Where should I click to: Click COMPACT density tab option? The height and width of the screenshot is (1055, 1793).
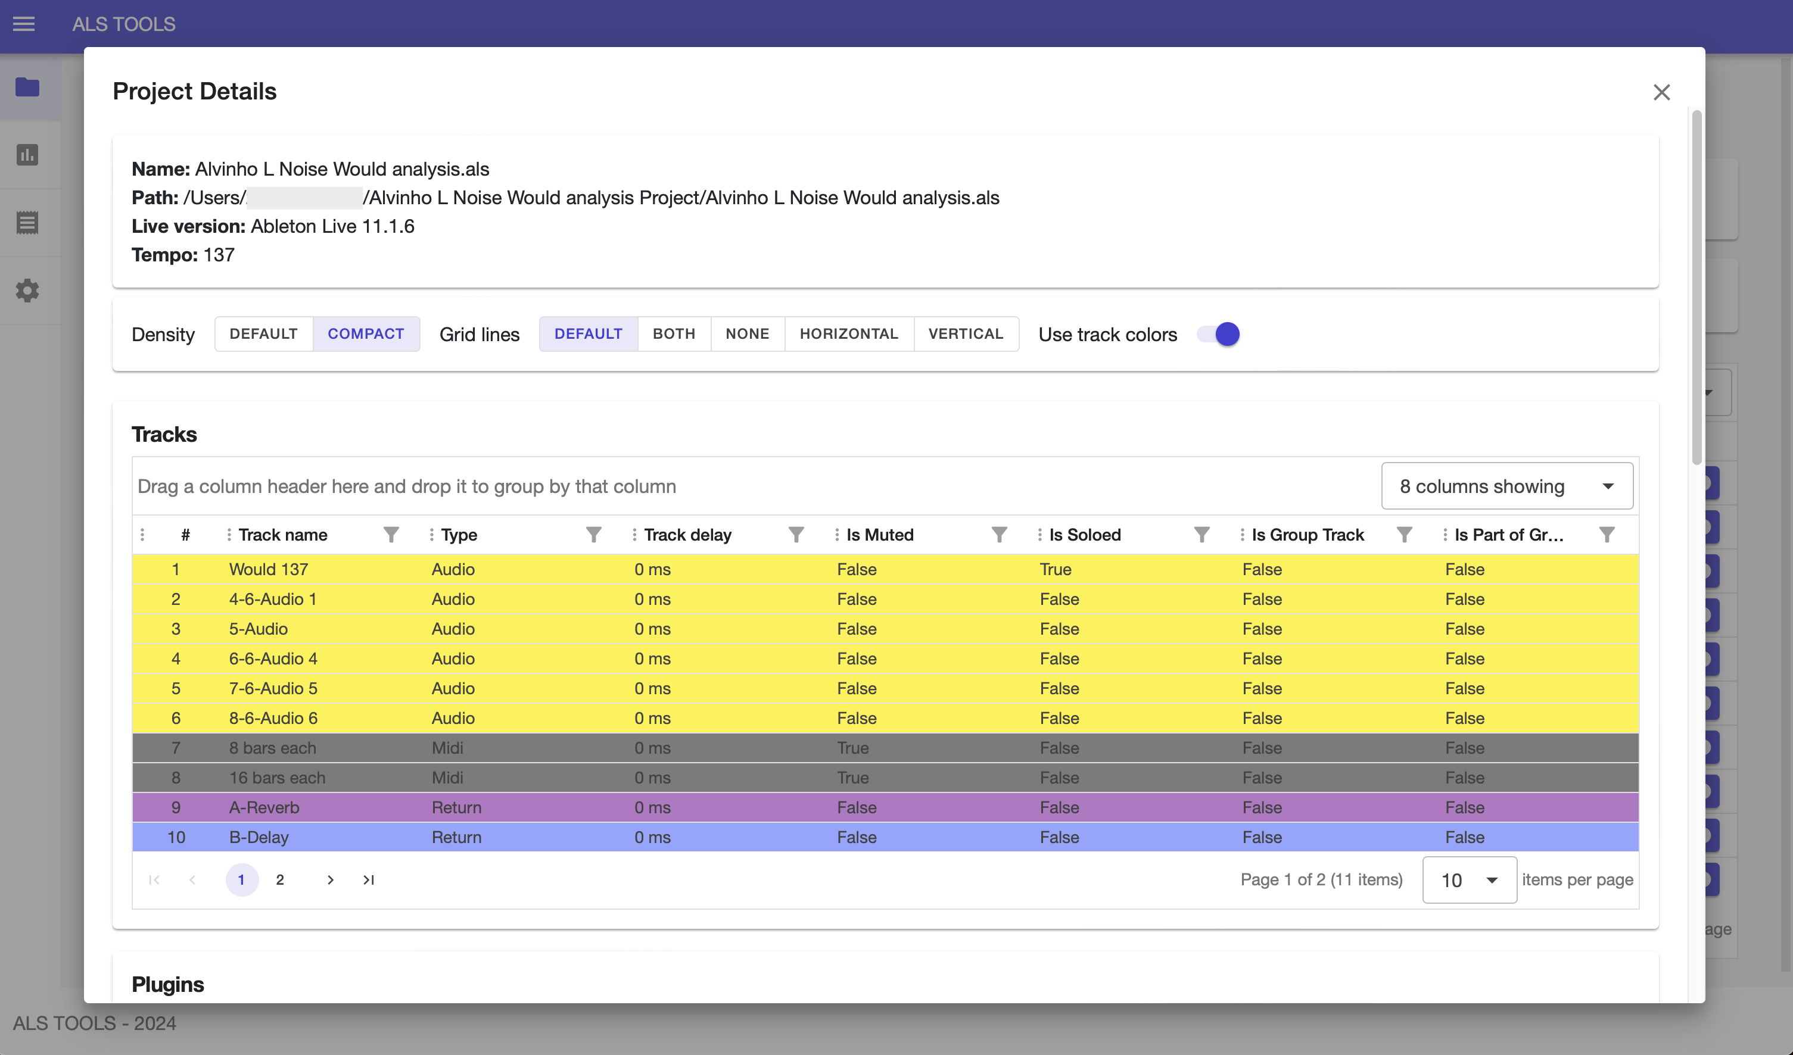coord(366,334)
